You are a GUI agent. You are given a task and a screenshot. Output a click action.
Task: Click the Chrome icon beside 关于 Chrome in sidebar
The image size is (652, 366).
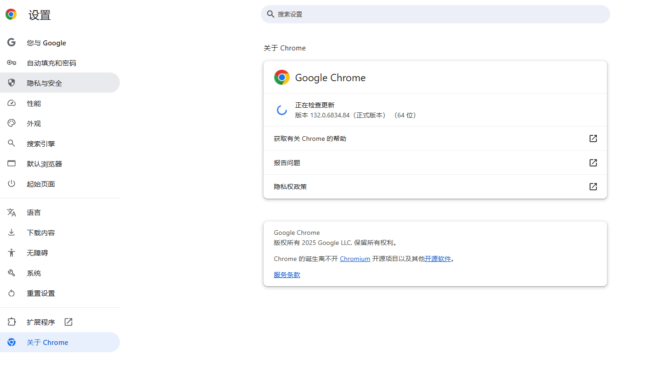pyautogui.click(x=11, y=342)
